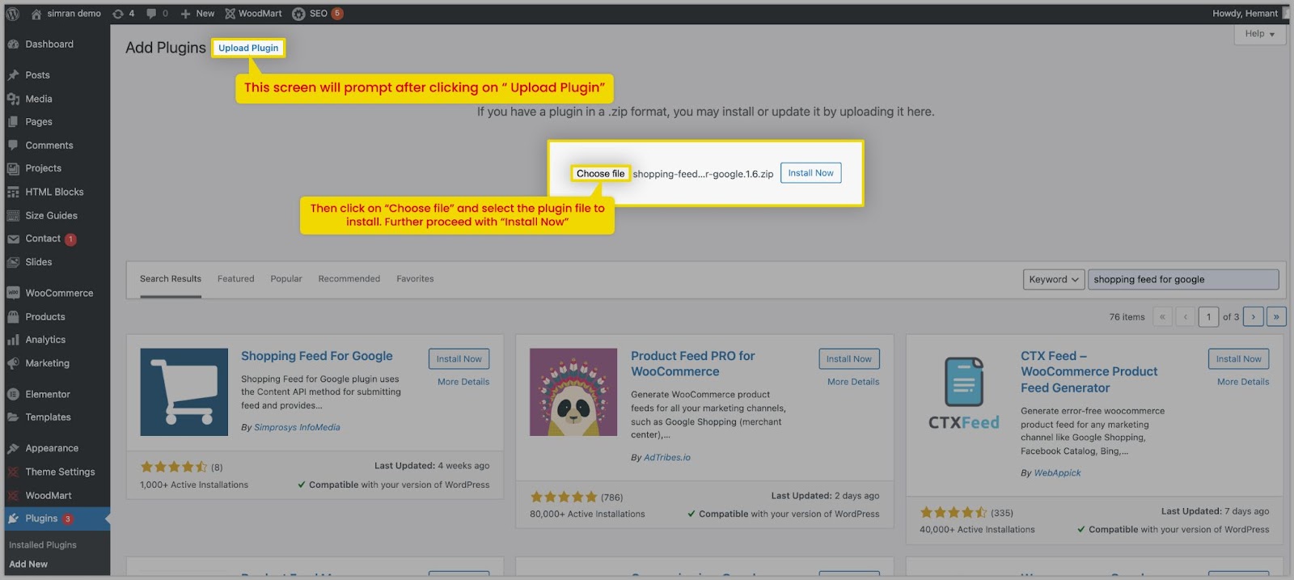Switch to the Popular tab

coord(286,279)
